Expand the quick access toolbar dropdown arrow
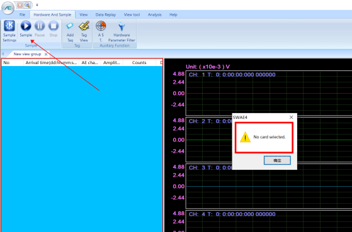This screenshot has width=352, height=232. click(37, 4)
